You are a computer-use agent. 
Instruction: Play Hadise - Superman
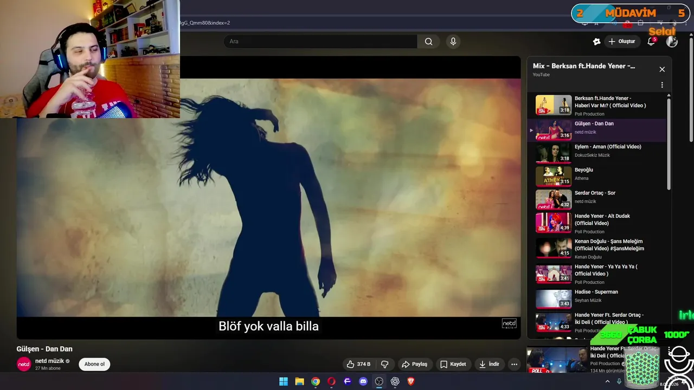pos(596,298)
